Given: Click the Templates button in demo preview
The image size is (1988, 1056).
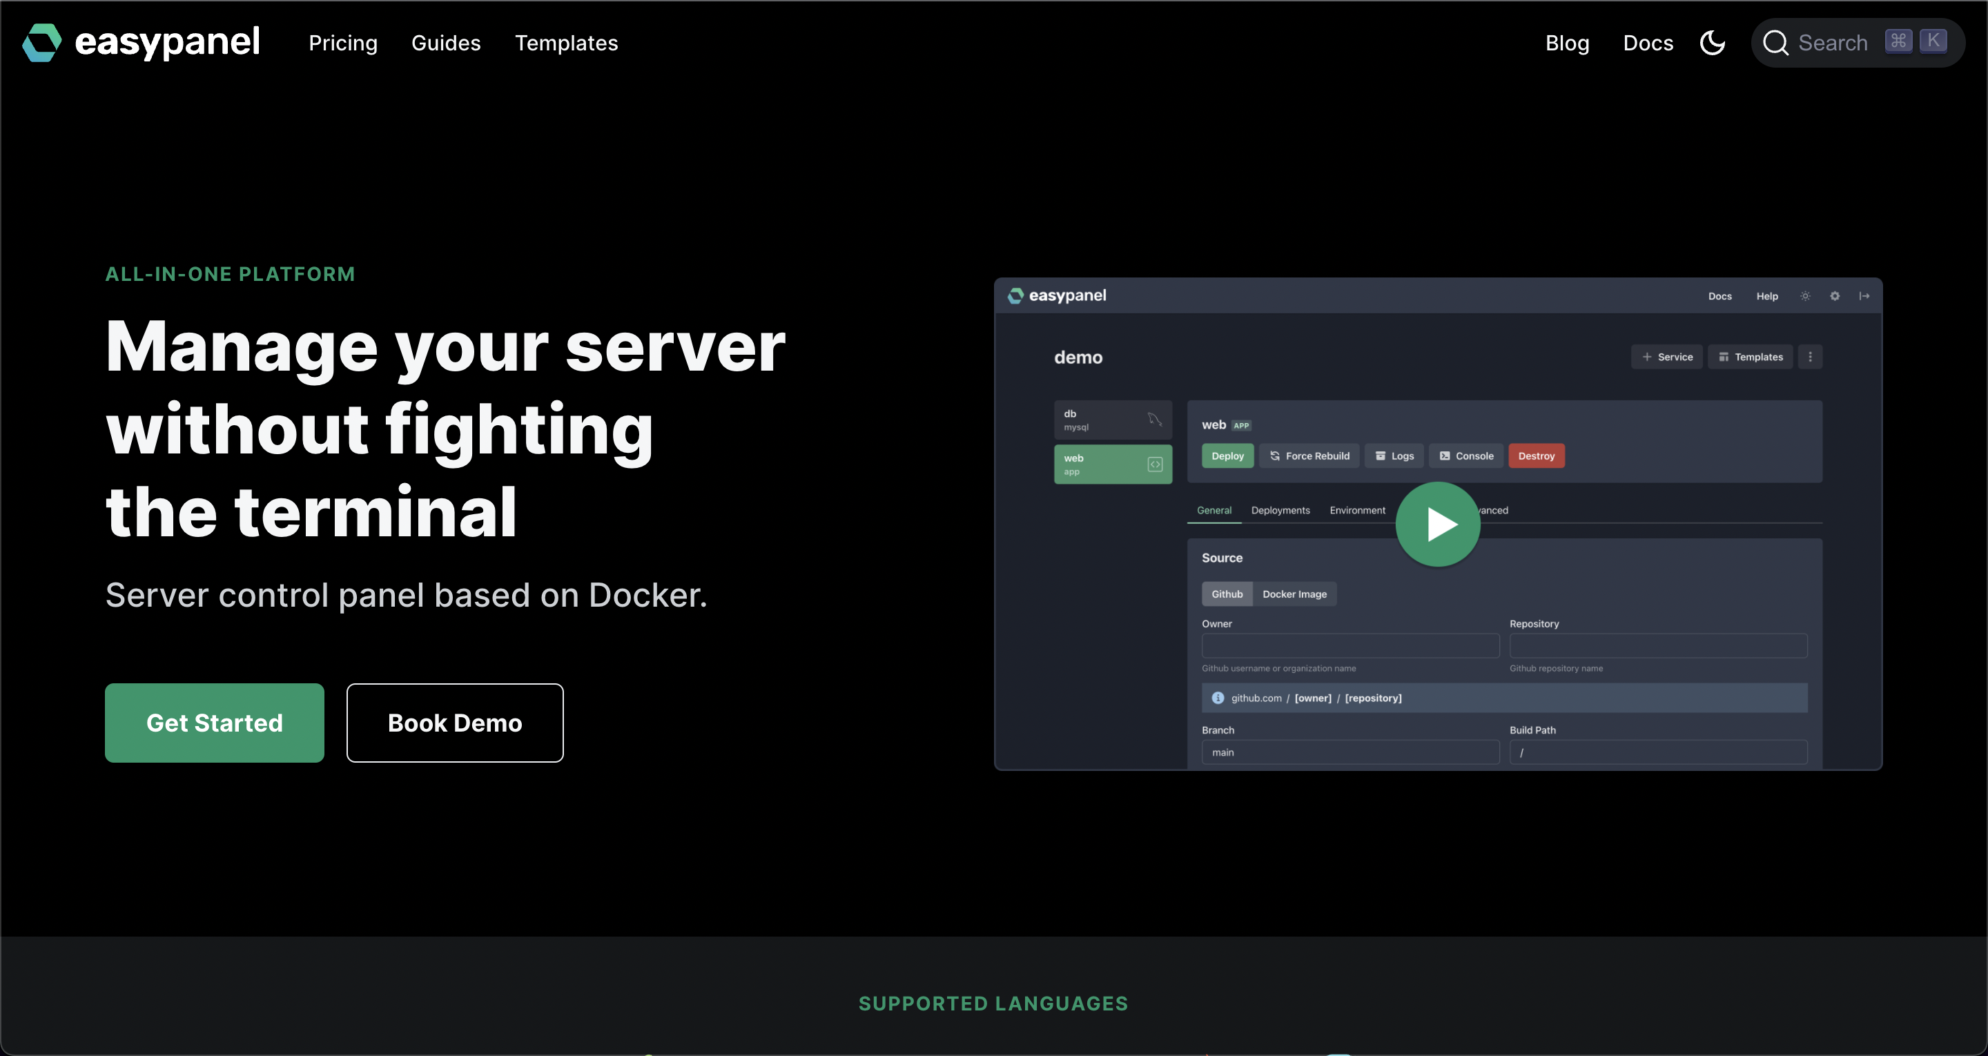Looking at the screenshot, I should [1751, 357].
